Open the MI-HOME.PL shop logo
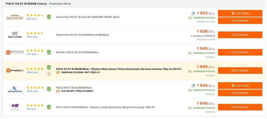 (15, 71)
